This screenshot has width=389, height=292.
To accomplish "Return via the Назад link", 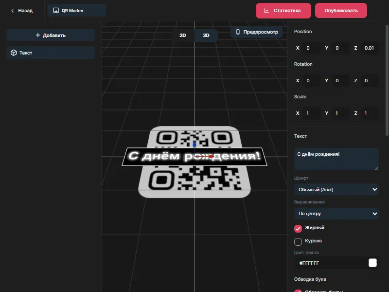I will pos(22,11).
